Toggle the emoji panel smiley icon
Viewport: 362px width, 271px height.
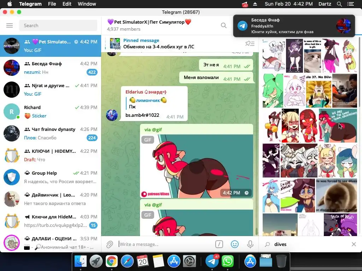[235, 244]
